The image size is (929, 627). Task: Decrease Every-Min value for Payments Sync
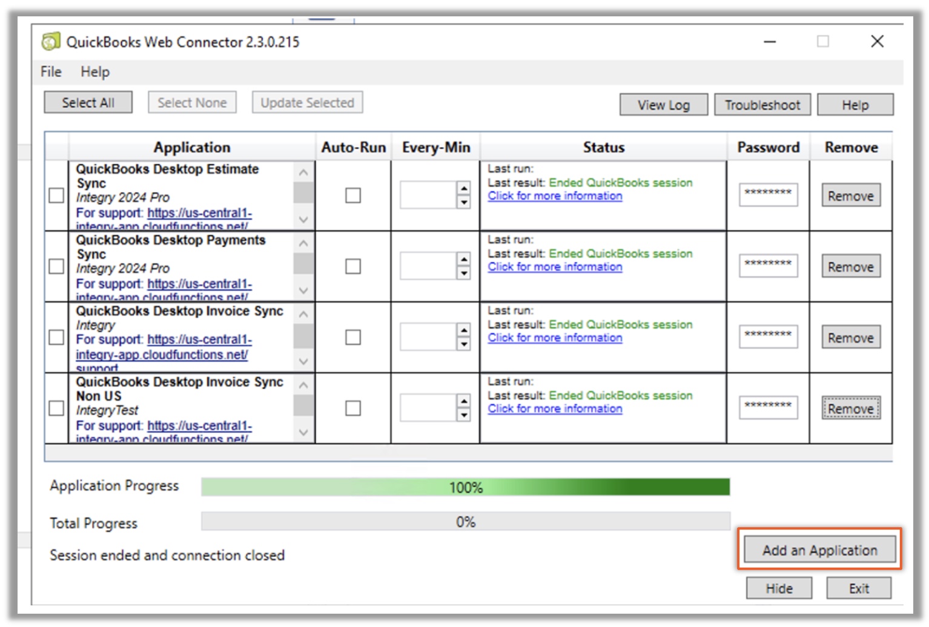coord(464,273)
